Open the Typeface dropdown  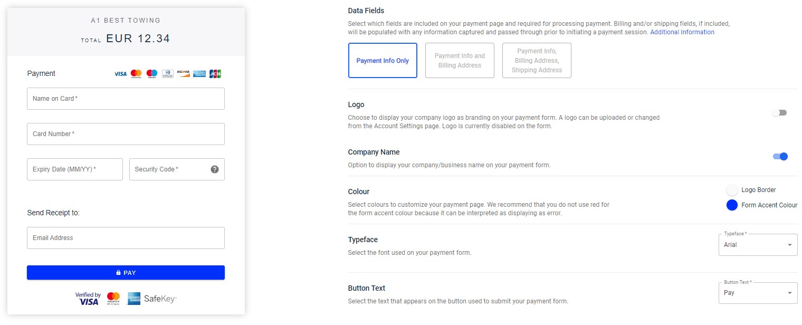coord(758,245)
